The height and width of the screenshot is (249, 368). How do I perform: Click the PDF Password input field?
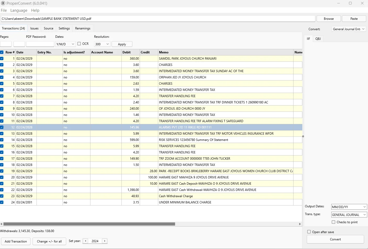[x=40, y=44]
